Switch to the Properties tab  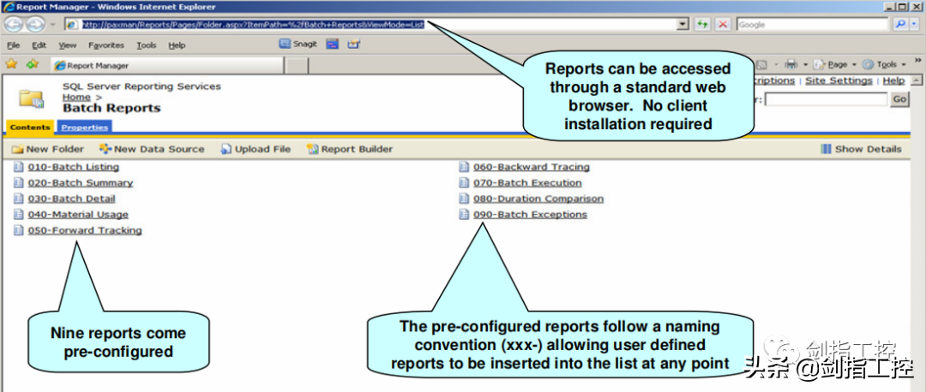point(84,128)
